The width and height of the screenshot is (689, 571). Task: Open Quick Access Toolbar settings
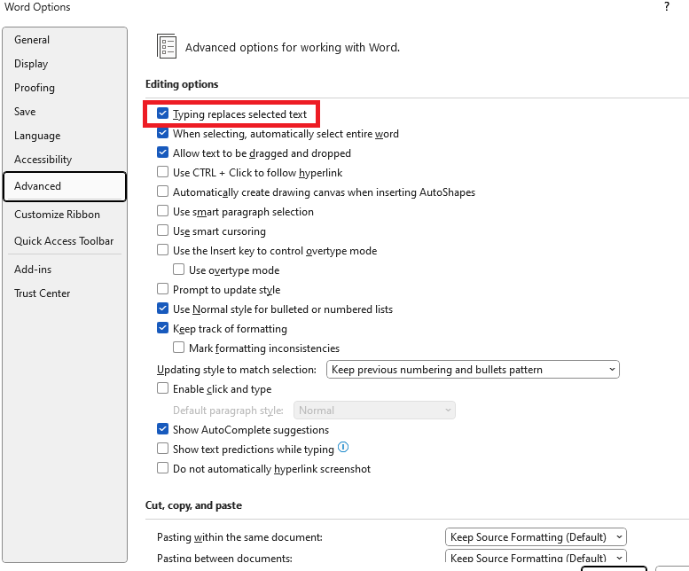point(64,241)
